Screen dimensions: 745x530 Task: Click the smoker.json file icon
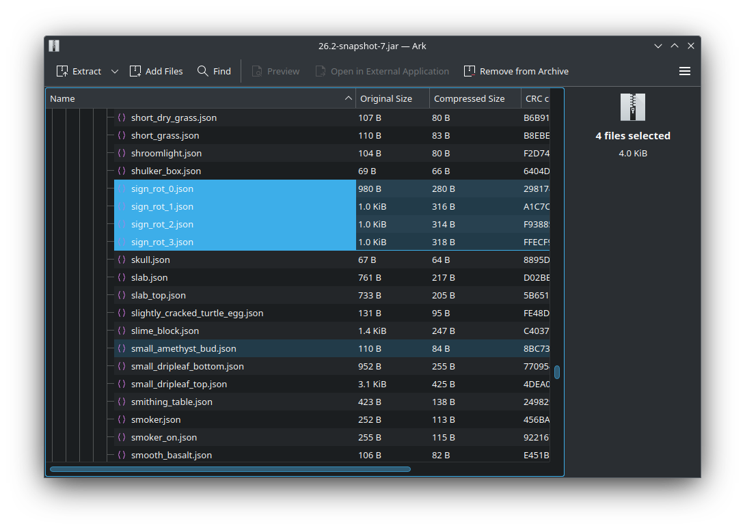122,419
